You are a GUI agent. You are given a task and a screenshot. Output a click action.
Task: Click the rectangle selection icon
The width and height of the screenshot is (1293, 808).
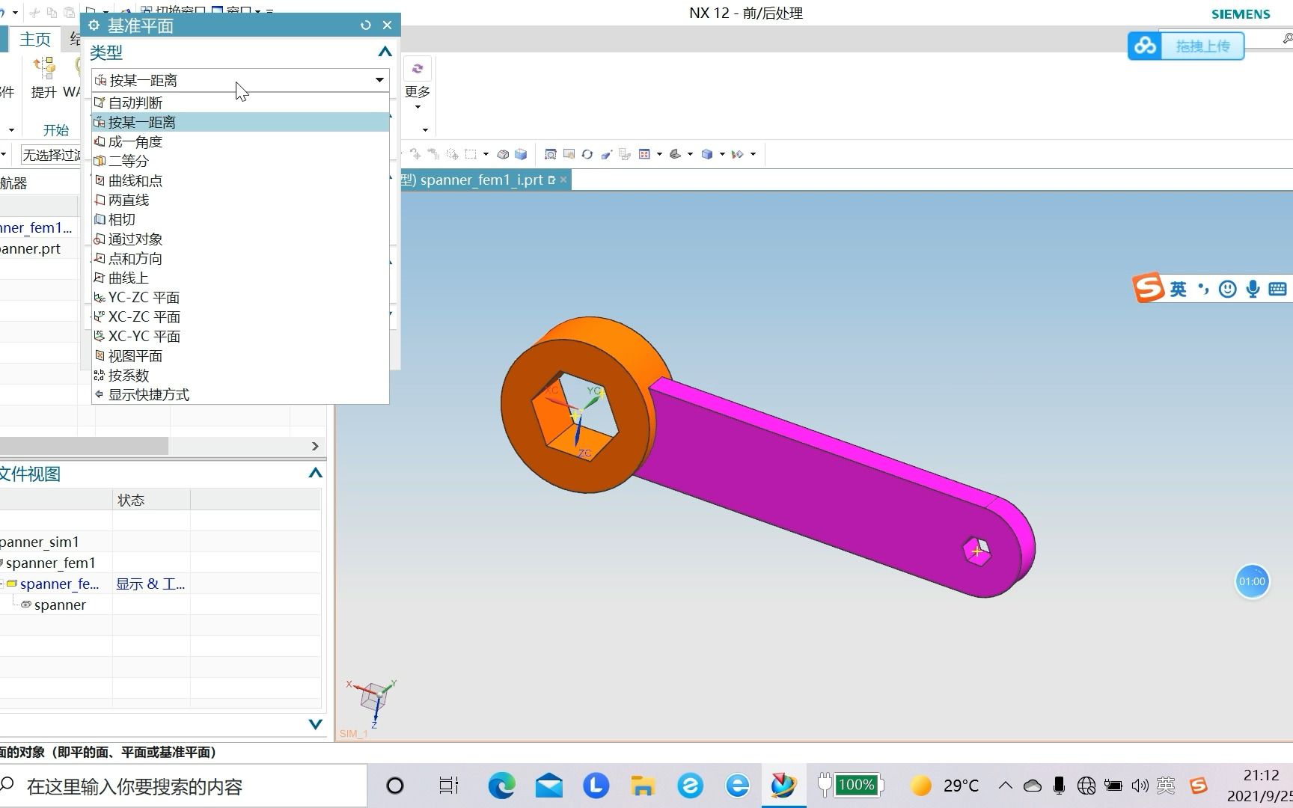click(x=471, y=154)
